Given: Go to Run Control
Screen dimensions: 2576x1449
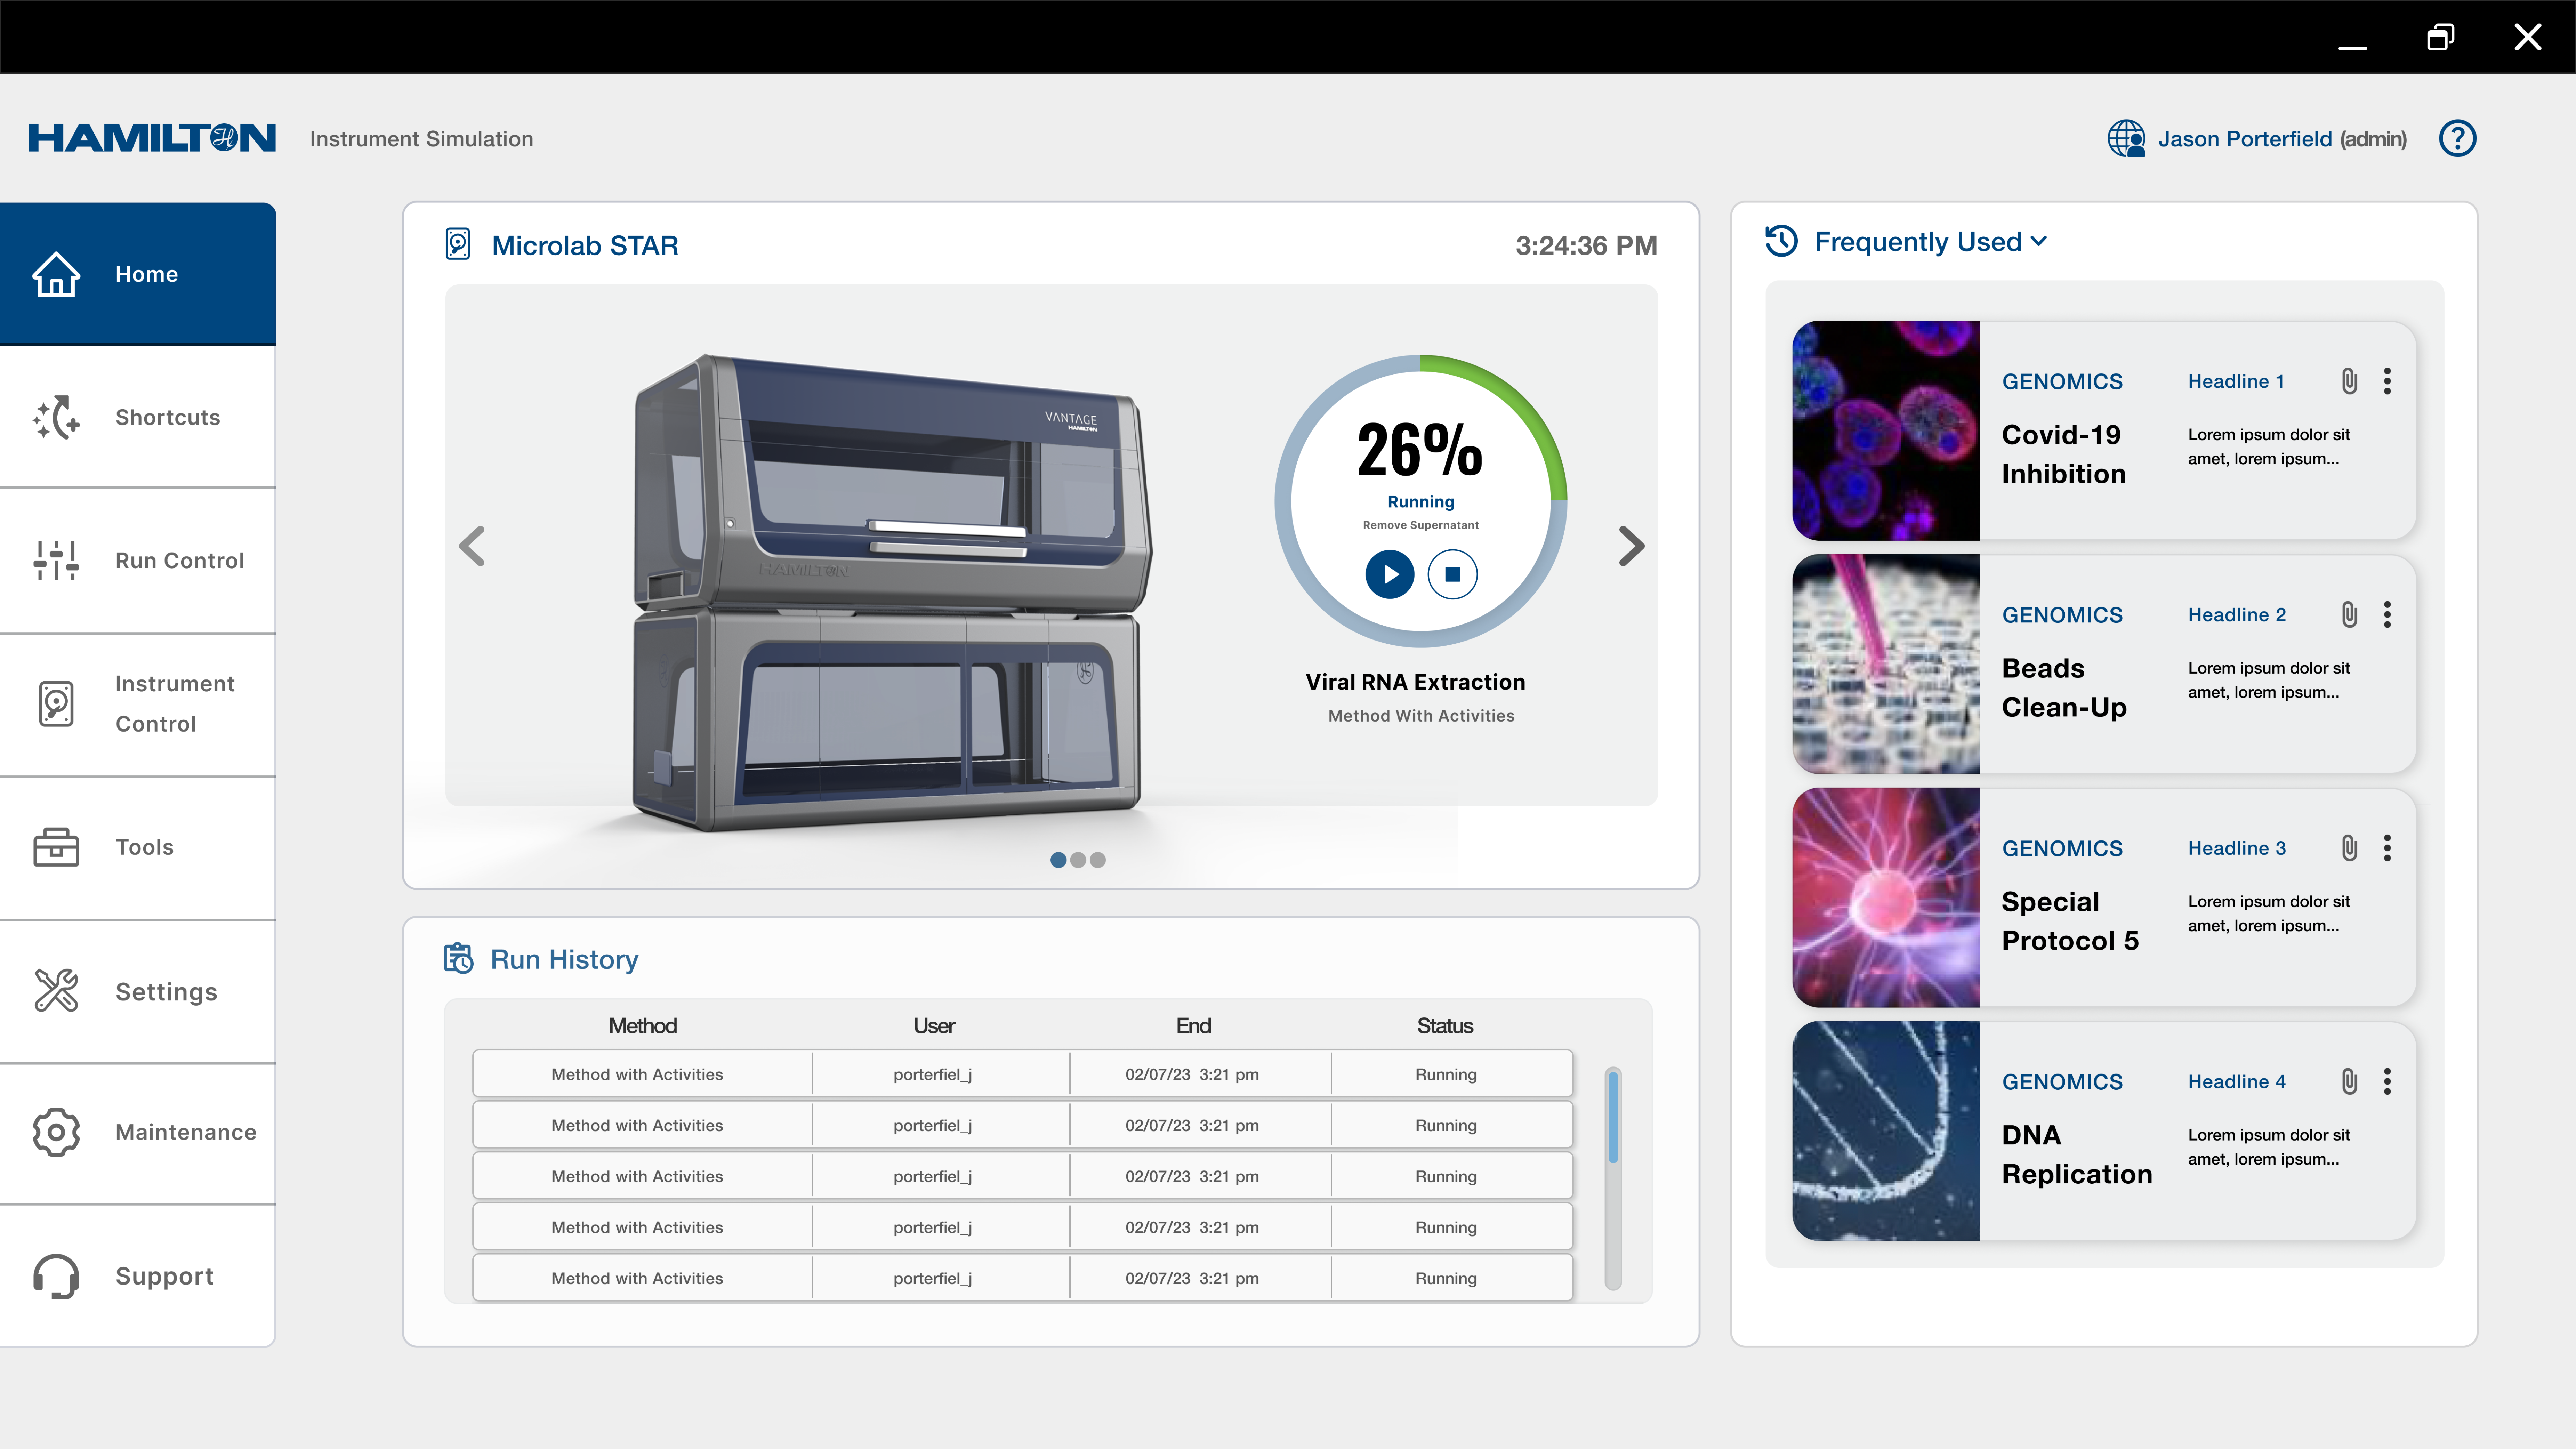Looking at the screenshot, I should pyautogui.click(x=138, y=560).
